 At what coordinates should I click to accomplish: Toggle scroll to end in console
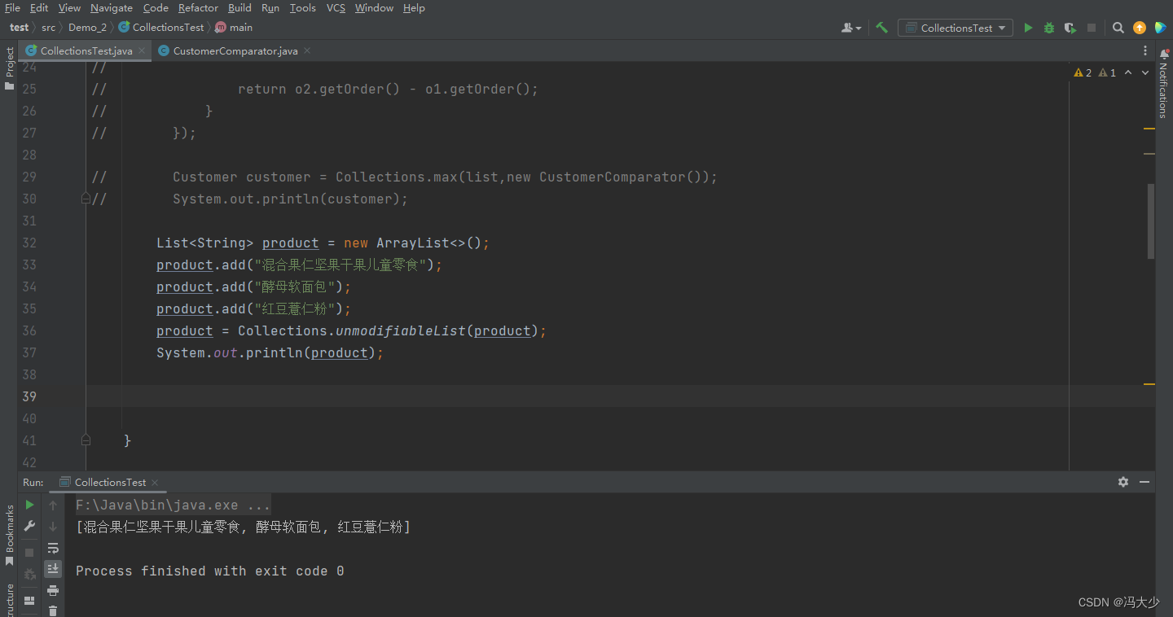53,568
